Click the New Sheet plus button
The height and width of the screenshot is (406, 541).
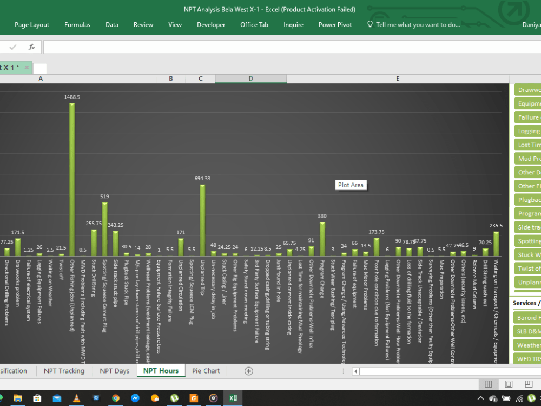pyautogui.click(x=248, y=371)
